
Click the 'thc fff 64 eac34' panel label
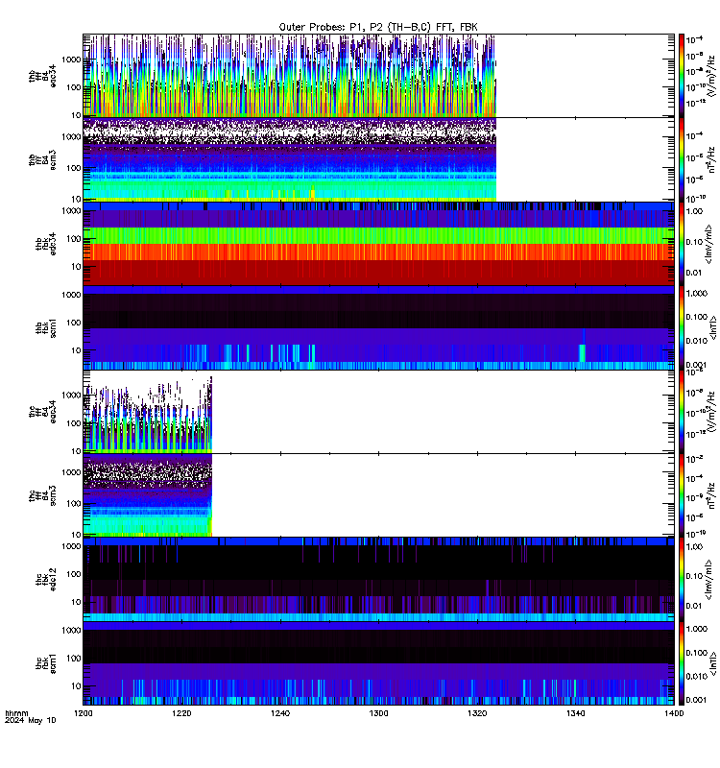click(42, 412)
